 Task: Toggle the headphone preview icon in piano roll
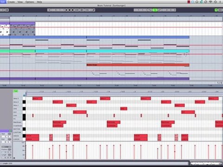(24, 96)
